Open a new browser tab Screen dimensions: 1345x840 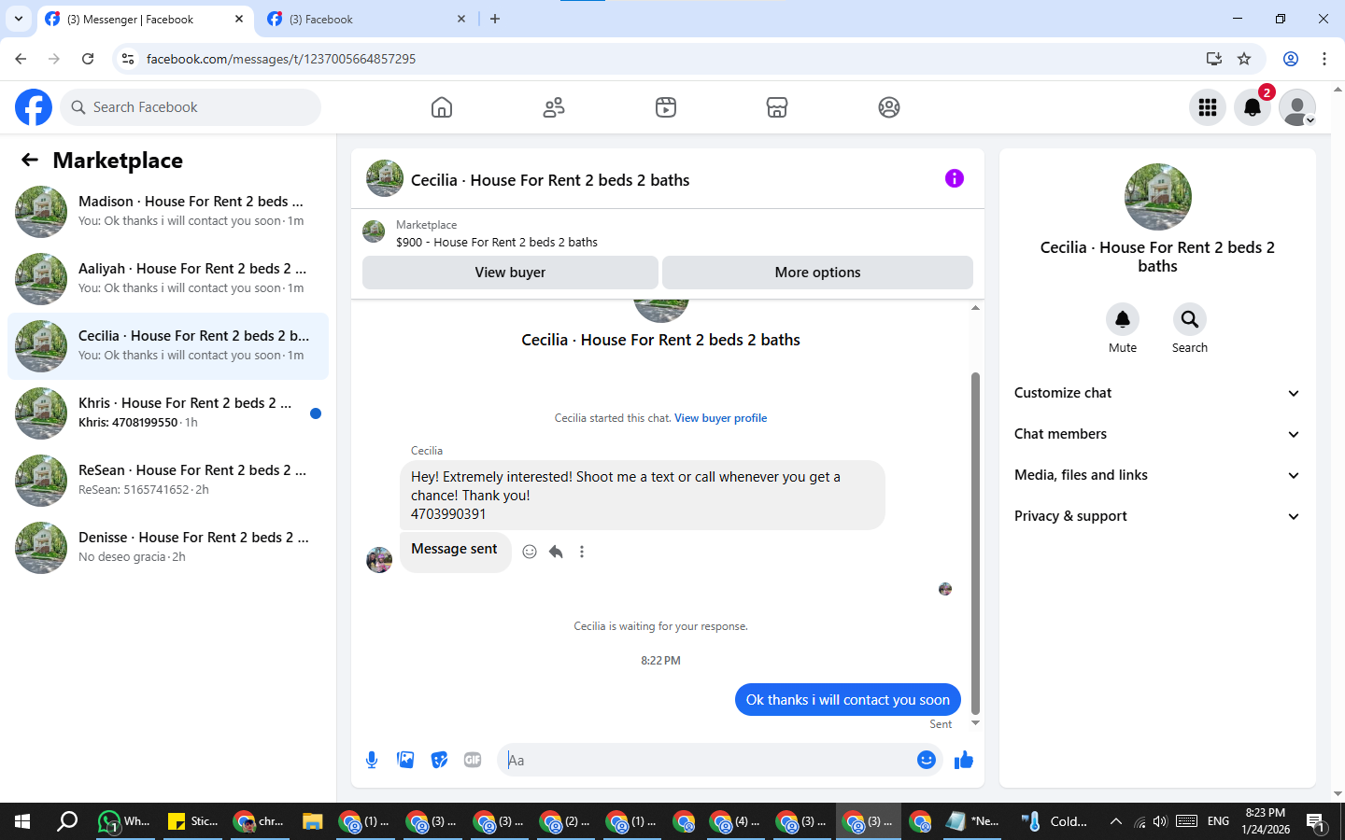tap(495, 19)
